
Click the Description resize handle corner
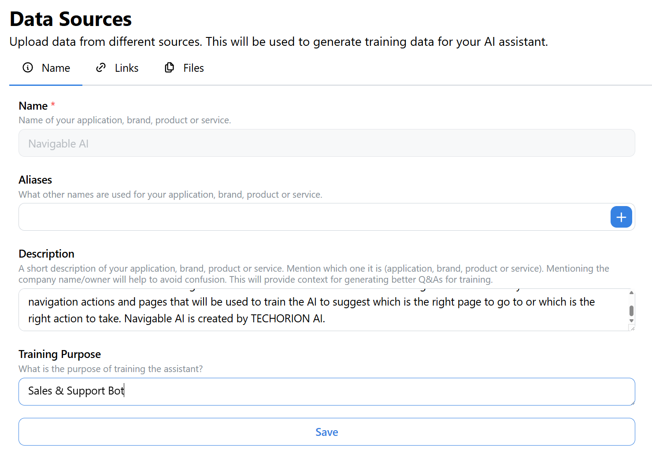coord(632,328)
